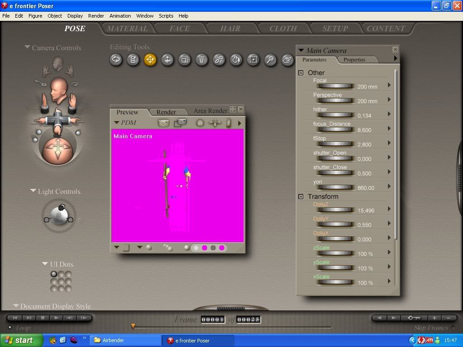Open the Render menu
Image resolution: width=463 pixels, height=347 pixels.
(96, 15)
